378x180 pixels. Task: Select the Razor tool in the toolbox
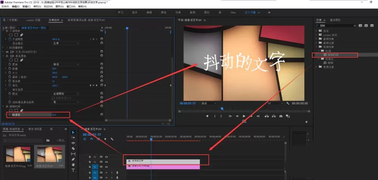pos(73,148)
